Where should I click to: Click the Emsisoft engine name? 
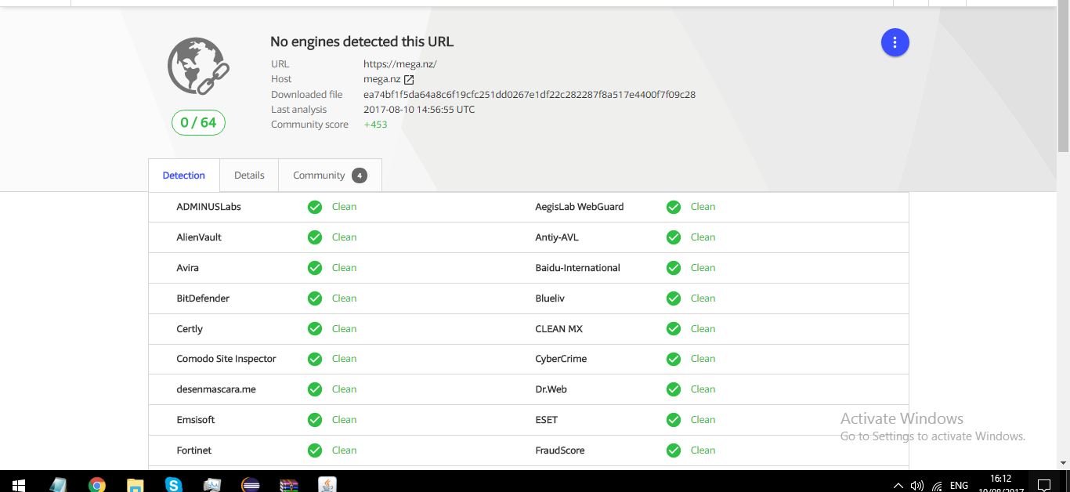click(x=196, y=420)
